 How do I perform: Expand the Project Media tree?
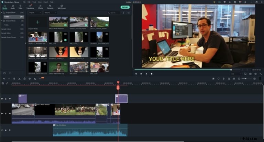point(2,13)
